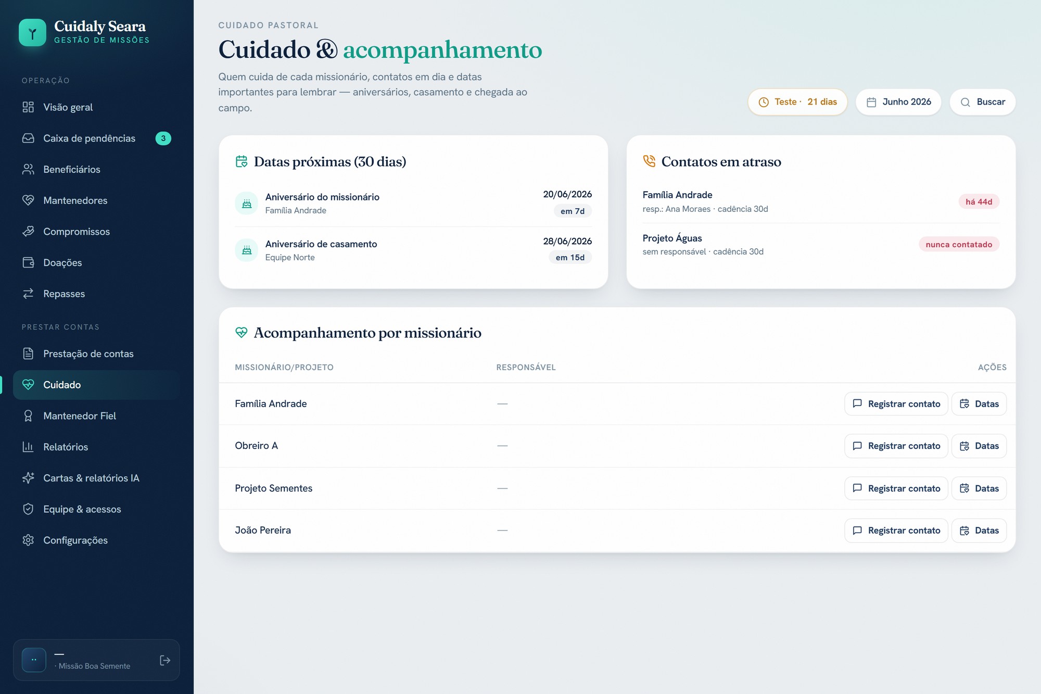
Task: Click the Visão geral grid icon
Action: tap(28, 107)
